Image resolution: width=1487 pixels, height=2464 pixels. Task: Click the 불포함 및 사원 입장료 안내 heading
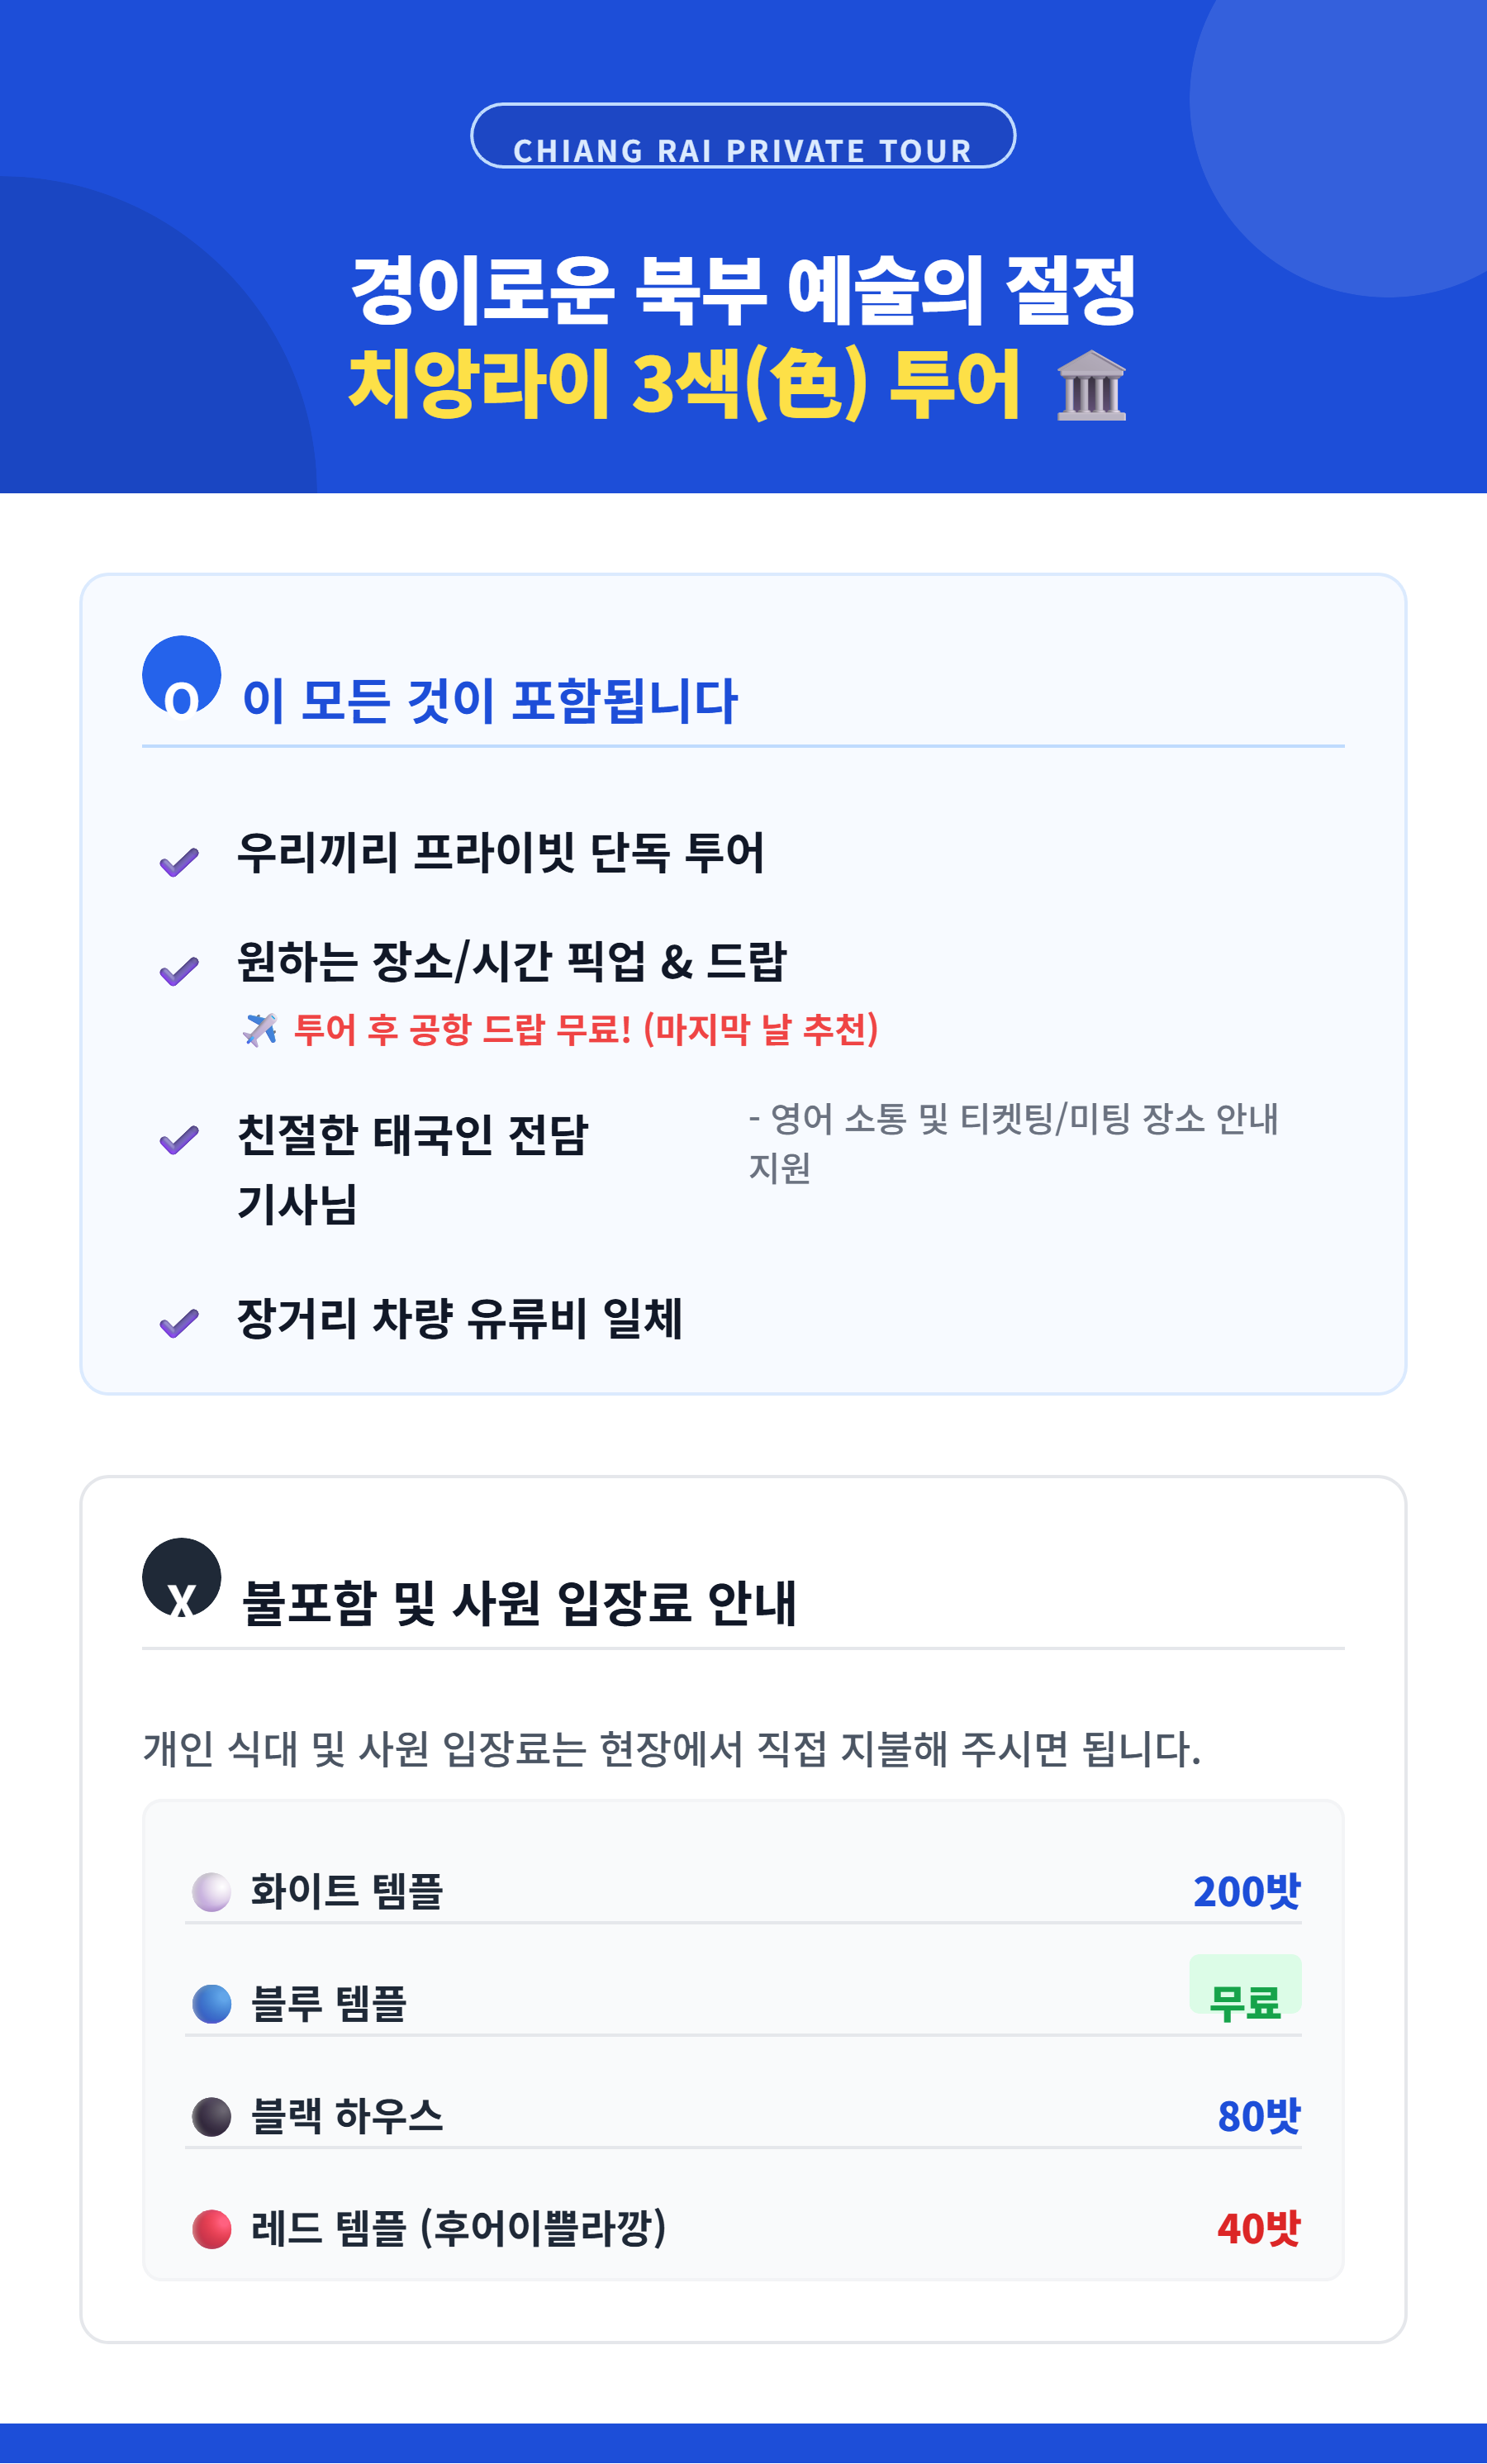pyautogui.click(x=519, y=1602)
